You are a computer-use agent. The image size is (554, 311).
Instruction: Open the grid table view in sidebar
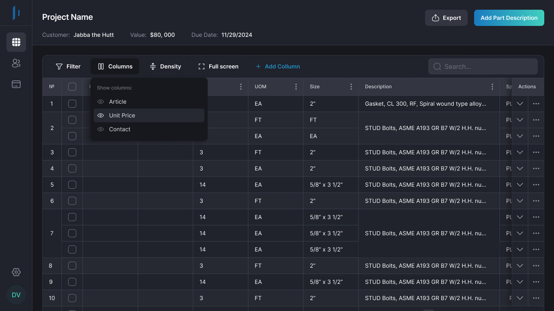coord(16,42)
